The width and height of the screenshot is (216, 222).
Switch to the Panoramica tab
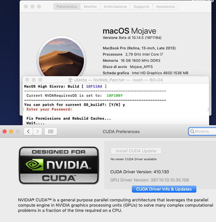pos(67,7)
